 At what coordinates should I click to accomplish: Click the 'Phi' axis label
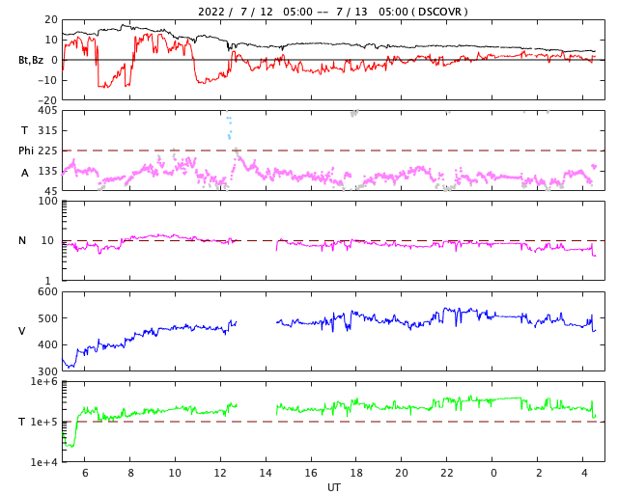coord(26,151)
